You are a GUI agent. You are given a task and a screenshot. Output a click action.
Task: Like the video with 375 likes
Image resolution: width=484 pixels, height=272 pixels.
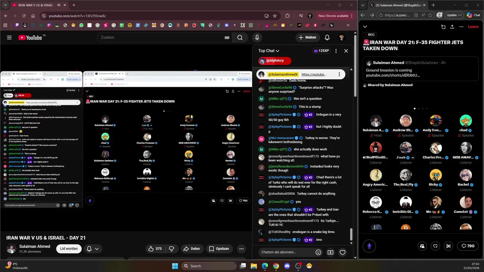coord(155,249)
